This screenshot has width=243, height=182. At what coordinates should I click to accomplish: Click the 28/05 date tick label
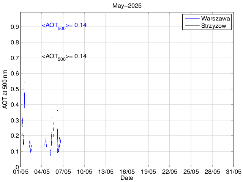(x=212, y=172)
